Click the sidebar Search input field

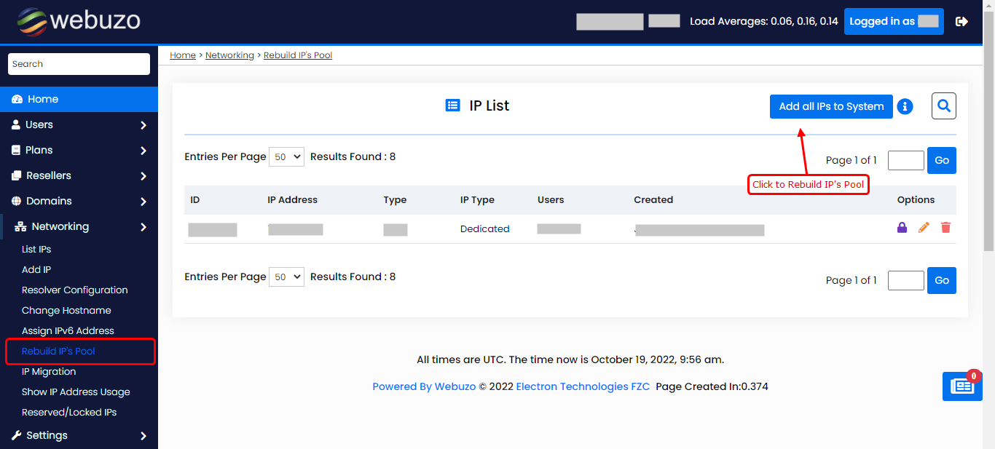coord(79,64)
